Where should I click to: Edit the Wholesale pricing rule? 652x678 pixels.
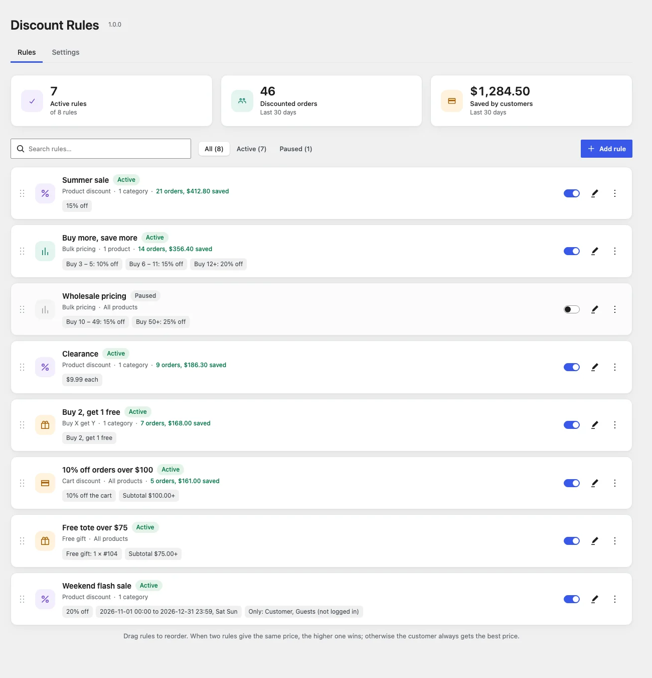(x=595, y=309)
